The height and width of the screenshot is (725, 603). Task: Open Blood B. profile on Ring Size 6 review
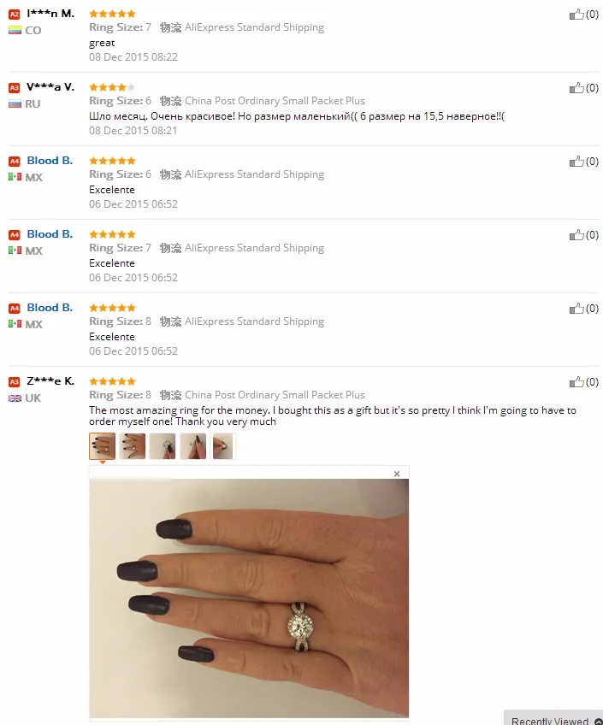point(50,161)
